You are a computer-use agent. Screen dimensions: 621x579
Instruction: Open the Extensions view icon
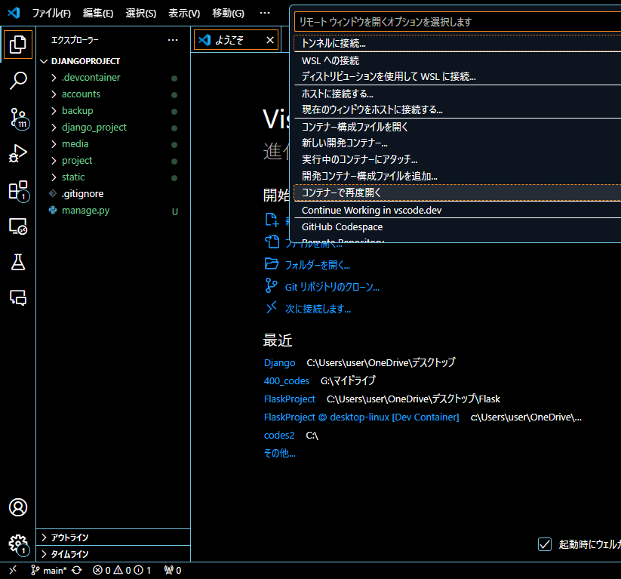pos(18,191)
